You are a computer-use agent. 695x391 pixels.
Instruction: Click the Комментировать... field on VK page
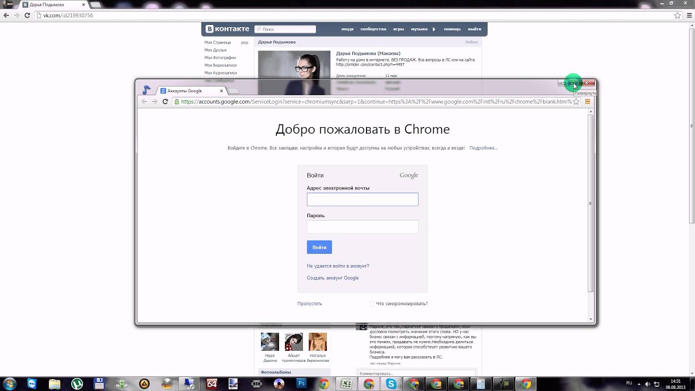click(416, 374)
